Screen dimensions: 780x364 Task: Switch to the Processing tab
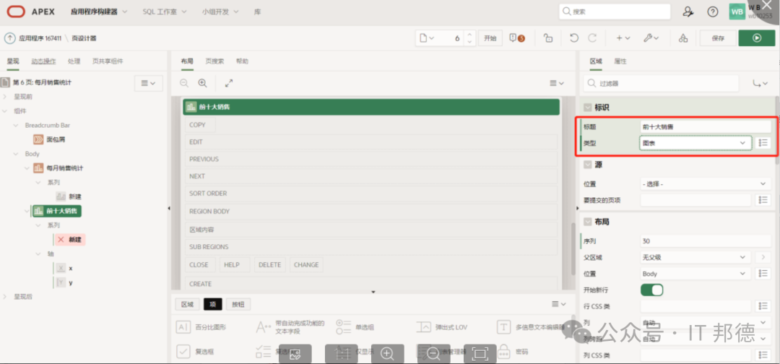tap(74, 61)
